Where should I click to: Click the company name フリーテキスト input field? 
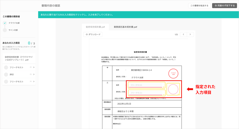click(147, 93)
